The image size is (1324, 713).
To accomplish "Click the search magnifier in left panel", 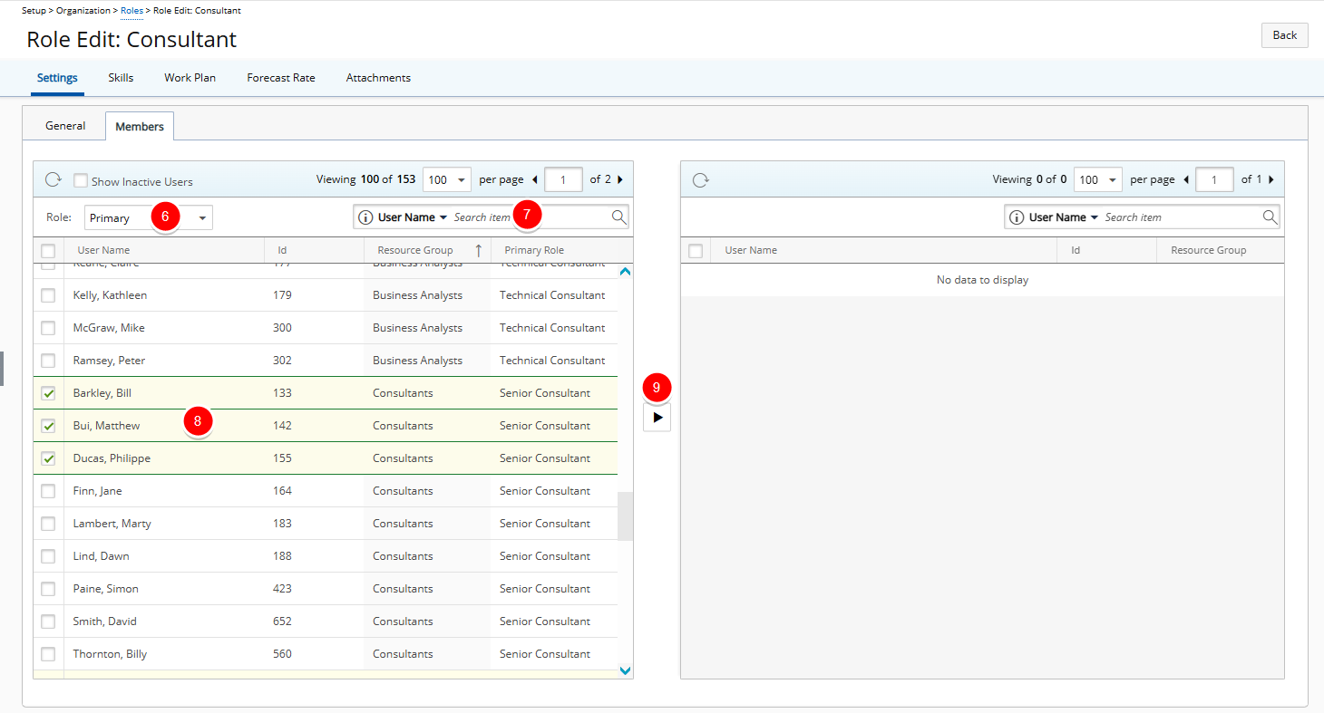I will [618, 217].
